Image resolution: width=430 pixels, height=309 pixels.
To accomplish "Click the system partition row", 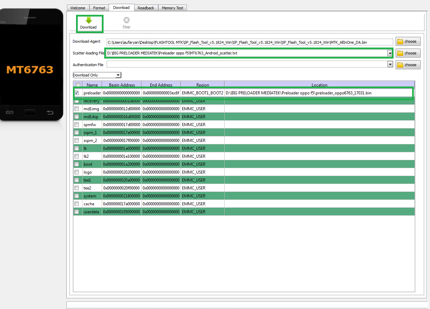I will click(172, 196).
